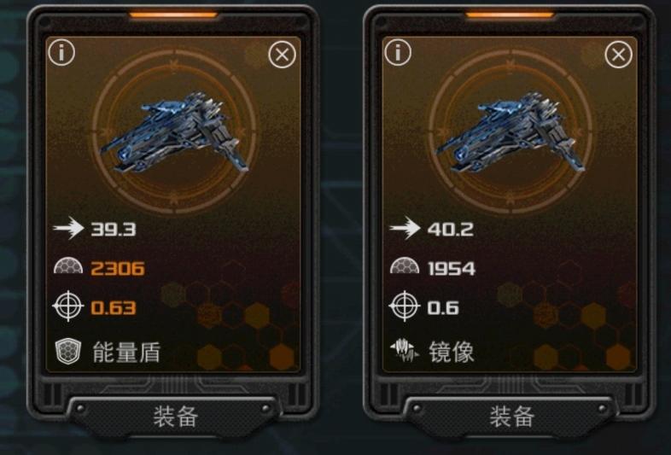The width and height of the screenshot is (671, 455).
Task: Equip the right ship via 装备 button
Action: tap(512, 417)
